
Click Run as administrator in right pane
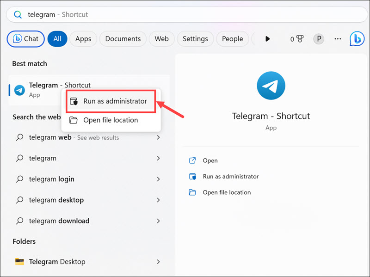point(230,176)
